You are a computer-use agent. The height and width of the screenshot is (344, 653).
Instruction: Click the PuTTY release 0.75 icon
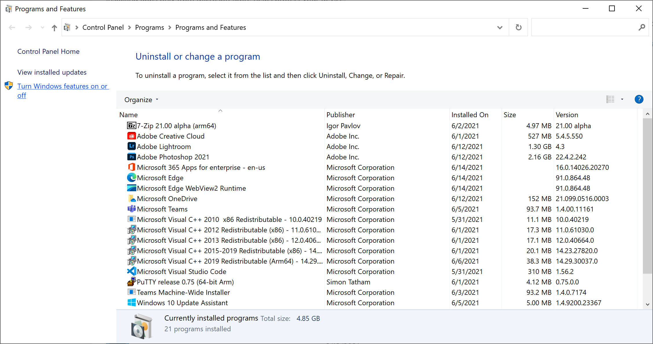tap(131, 282)
